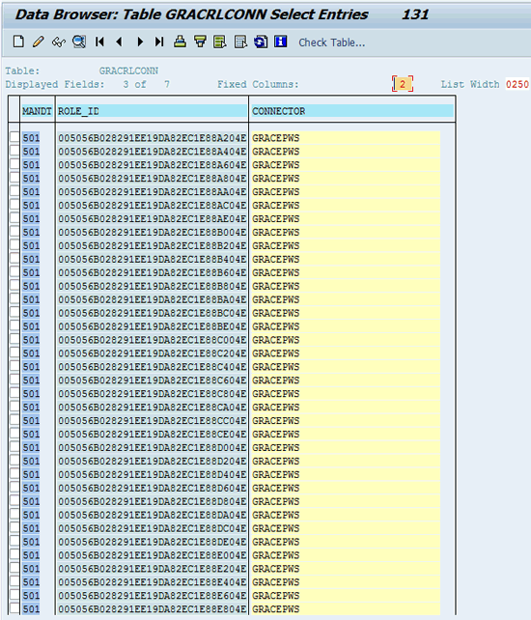
Task: Click the List Width field showing 0250
Action: [517, 84]
